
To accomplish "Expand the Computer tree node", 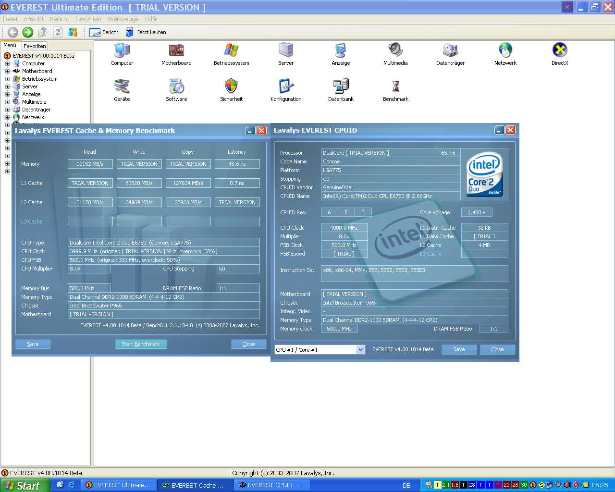I will [7, 63].
